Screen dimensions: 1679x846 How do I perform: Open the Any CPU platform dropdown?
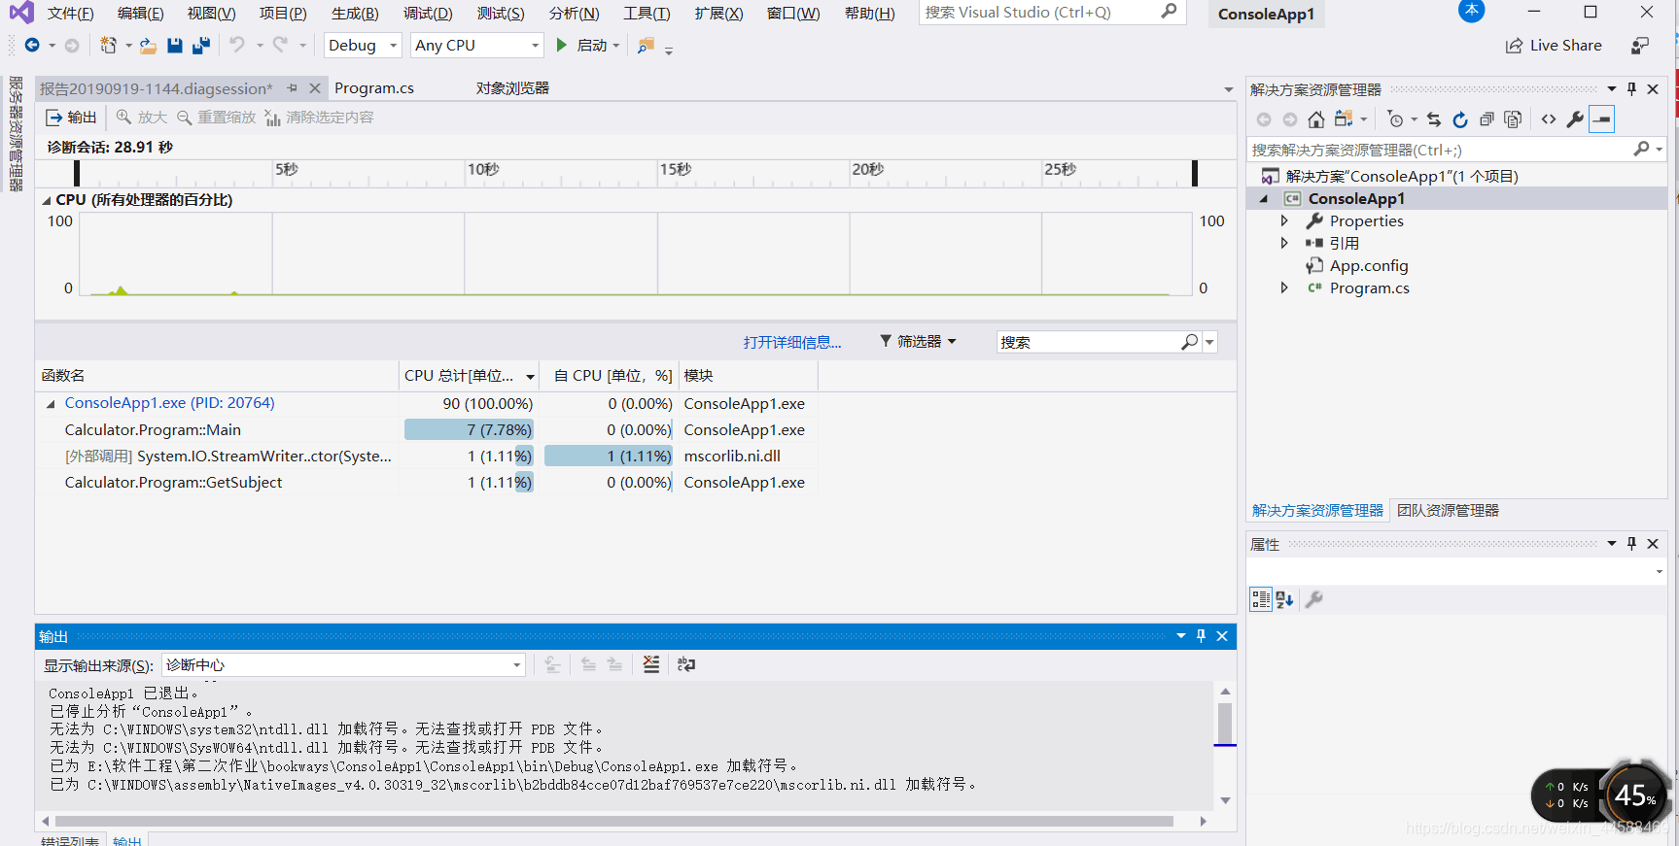click(x=475, y=46)
